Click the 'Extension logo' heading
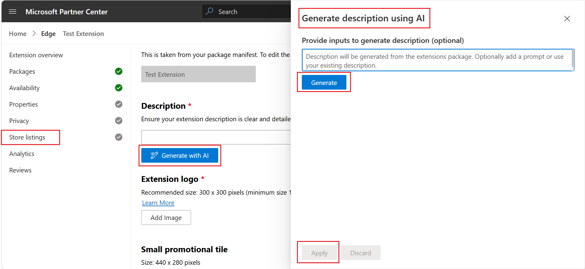Image resolution: width=585 pixels, height=269 pixels. [x=170, y=179]
